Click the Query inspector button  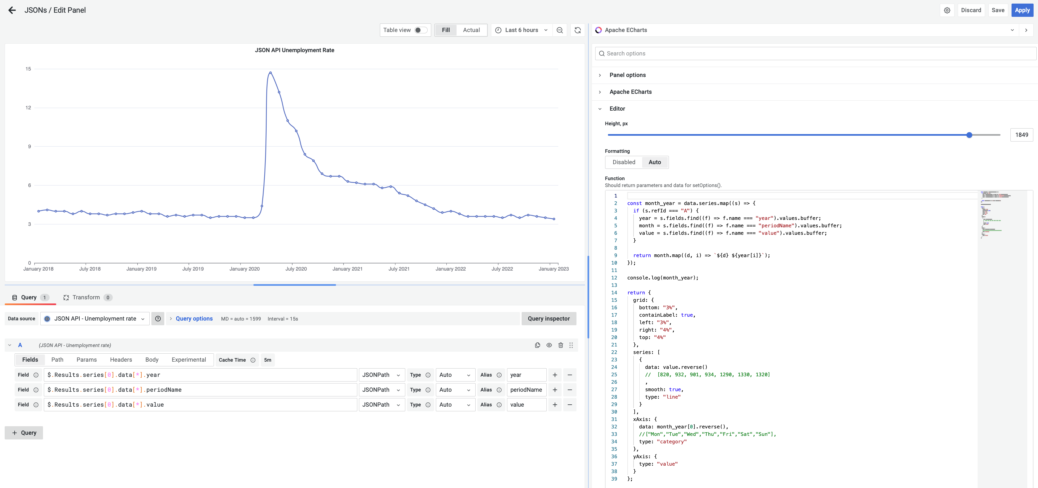click(x=548, y=319)
